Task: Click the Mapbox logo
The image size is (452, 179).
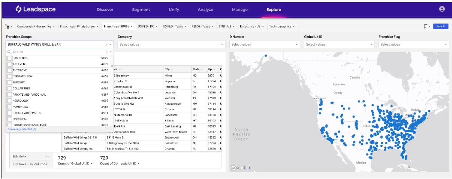Action: pos(240,168)
